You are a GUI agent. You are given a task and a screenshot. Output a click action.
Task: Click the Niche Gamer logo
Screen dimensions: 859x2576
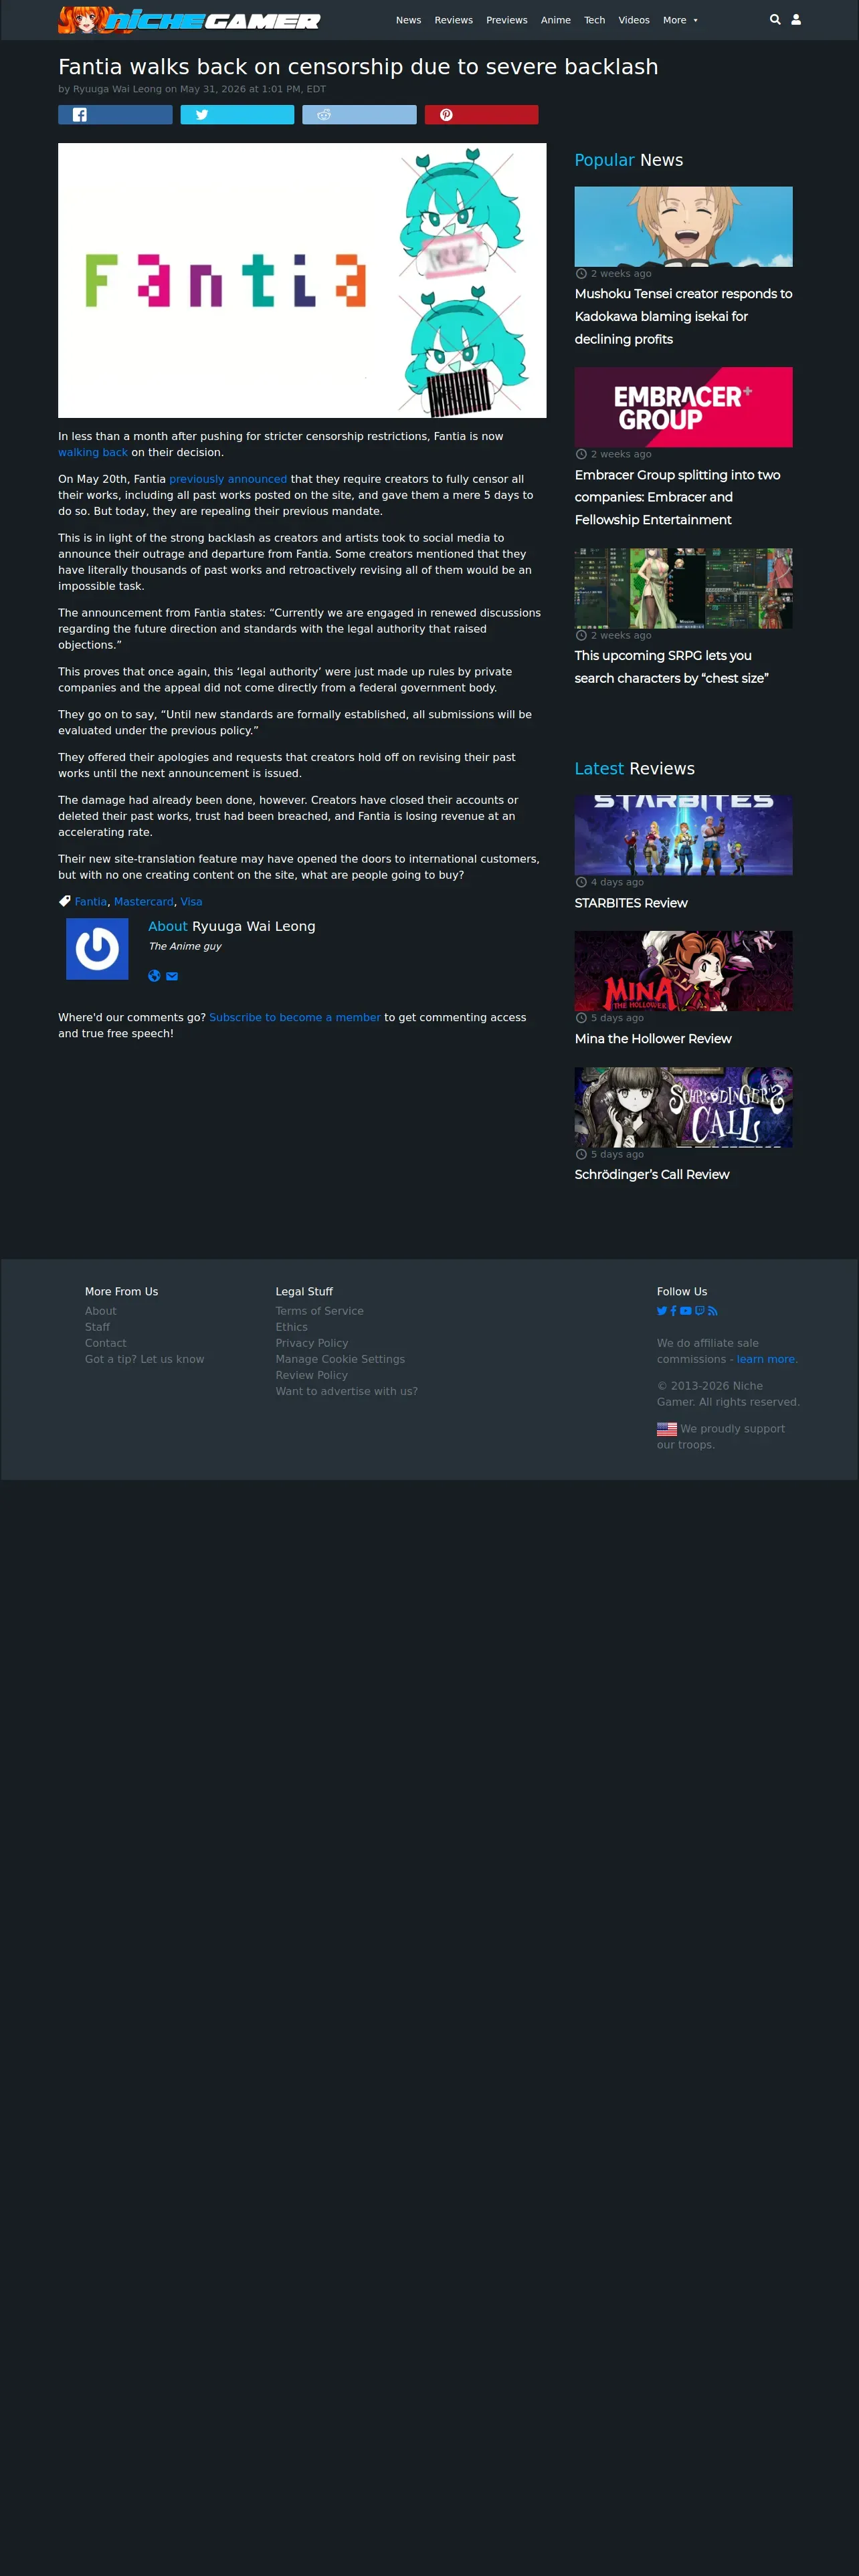(x=189, y=20)
